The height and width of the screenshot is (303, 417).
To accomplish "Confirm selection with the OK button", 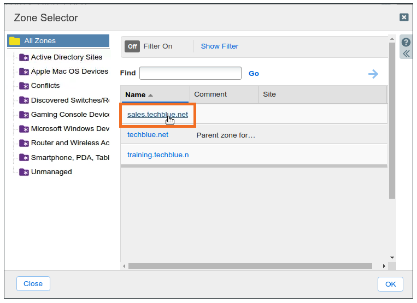I will click(x=390, y=284).
